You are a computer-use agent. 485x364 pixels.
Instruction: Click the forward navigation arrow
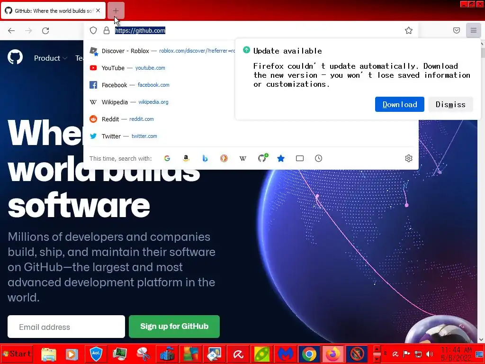click(28, 30)
